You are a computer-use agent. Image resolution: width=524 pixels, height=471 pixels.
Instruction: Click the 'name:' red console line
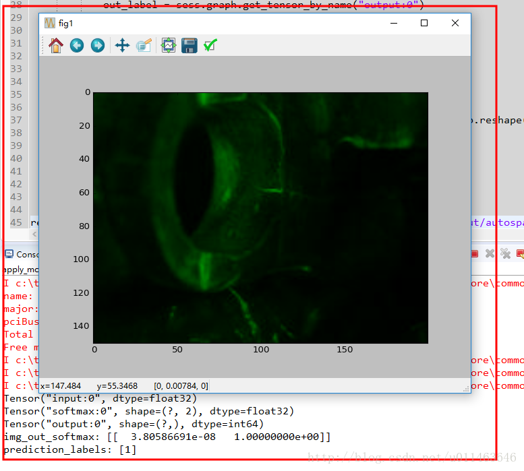pyautogui.click(x=18, y=296)
